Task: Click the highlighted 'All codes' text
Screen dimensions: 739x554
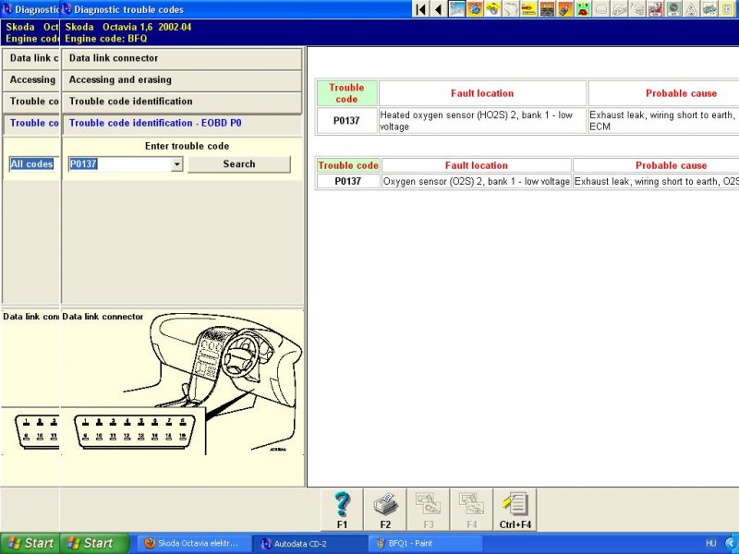Action: coord(31,164)
